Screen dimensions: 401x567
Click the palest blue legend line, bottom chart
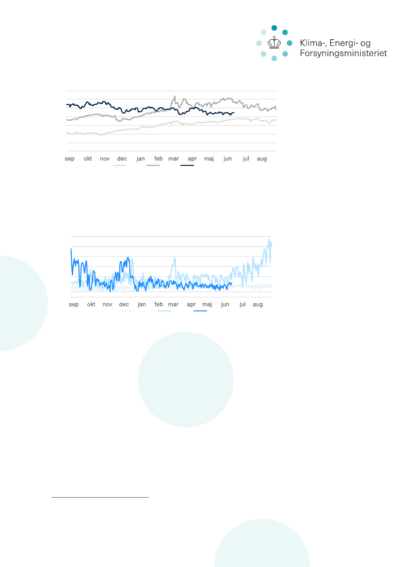(128, 311)
